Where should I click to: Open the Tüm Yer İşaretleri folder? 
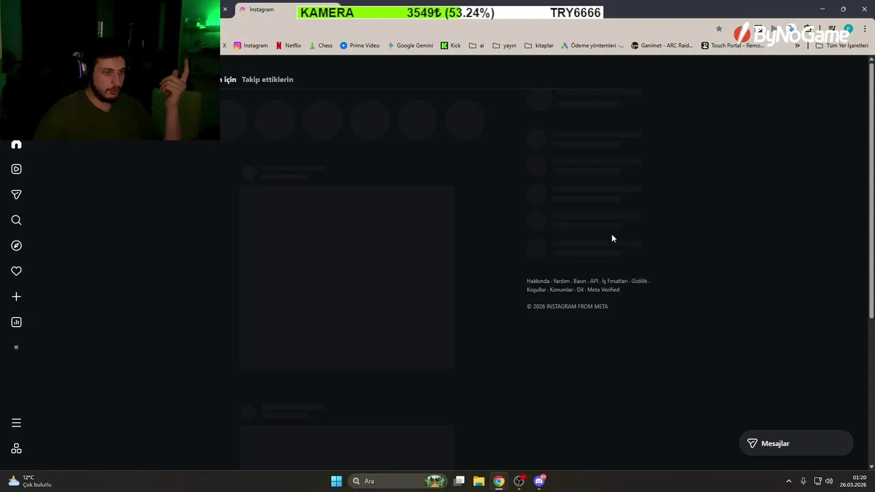coord(842,46)
